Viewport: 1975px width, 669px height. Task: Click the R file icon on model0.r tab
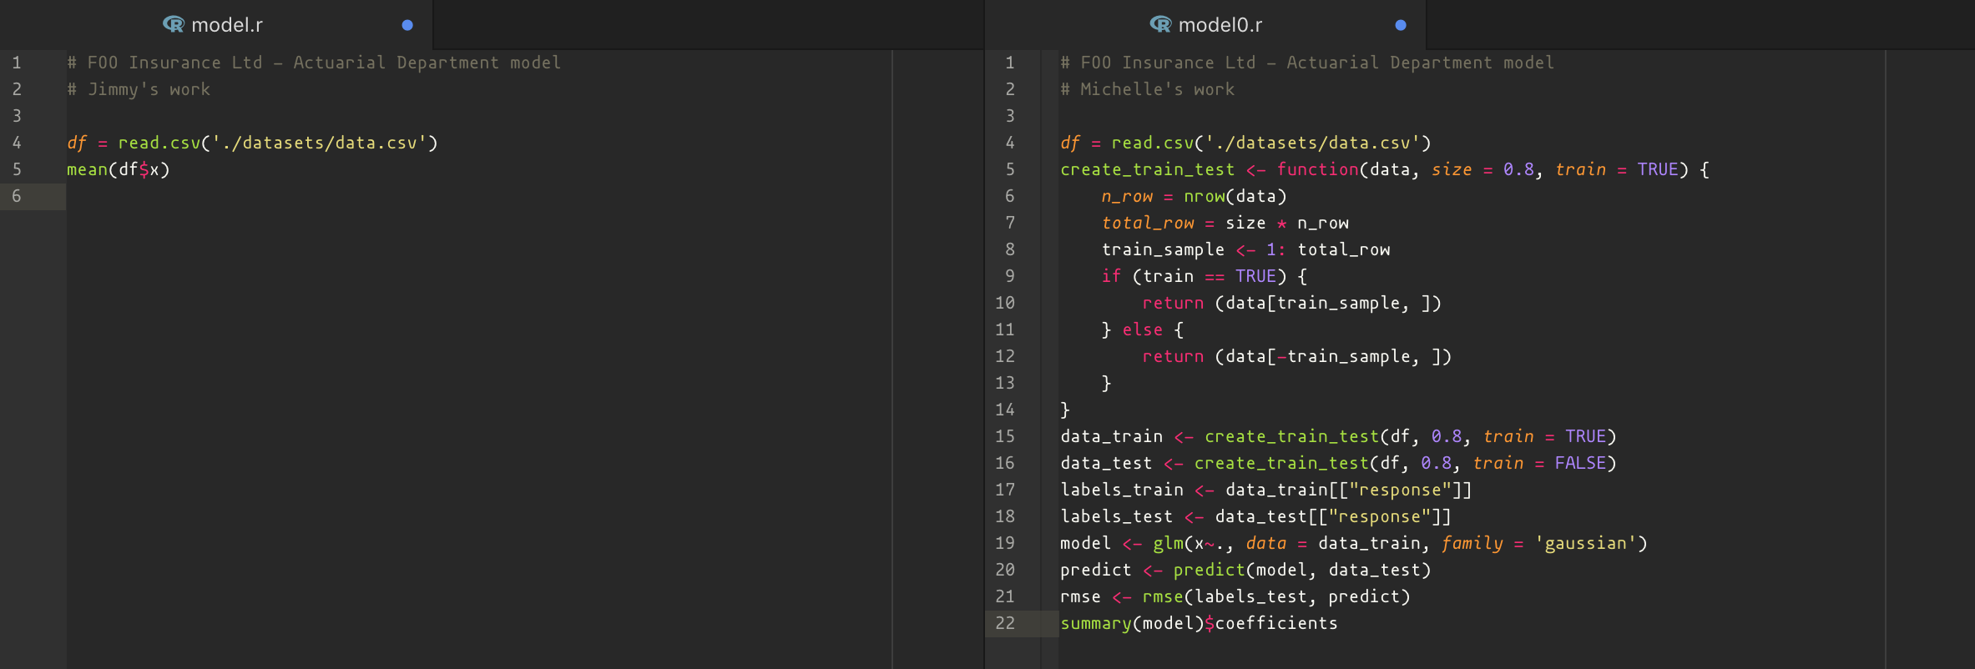click(1160, 25)
